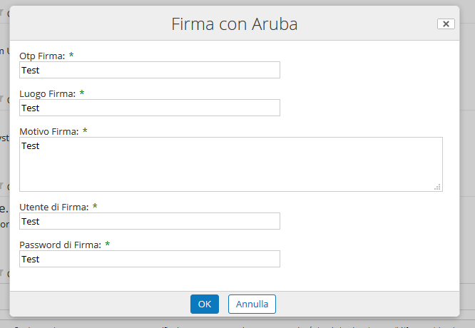This screenshot has height=328, width=475.
Task: Place cursor in Motivo Firma textarea
Action: (x=231, y=164)
